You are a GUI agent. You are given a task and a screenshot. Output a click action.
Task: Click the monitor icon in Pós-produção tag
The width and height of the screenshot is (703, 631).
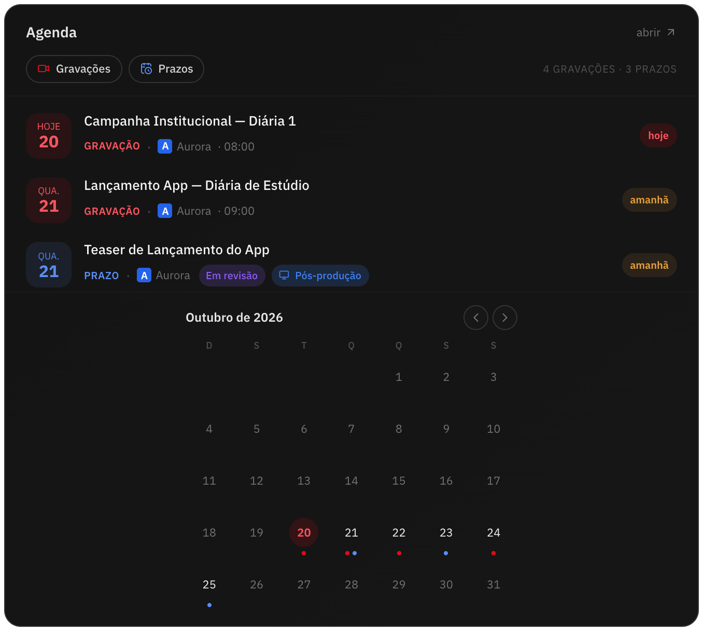(x=284, y=275)
